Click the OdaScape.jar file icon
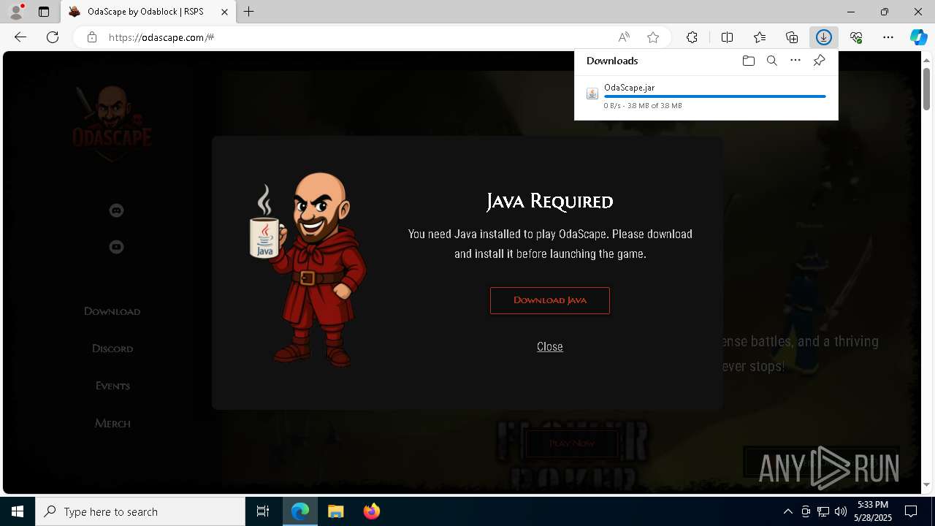Image resolution: width=935 pixels, height=526 pixels. coord(592,94)
